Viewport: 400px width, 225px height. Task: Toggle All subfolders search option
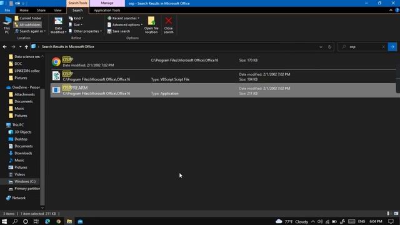(27, 25)
